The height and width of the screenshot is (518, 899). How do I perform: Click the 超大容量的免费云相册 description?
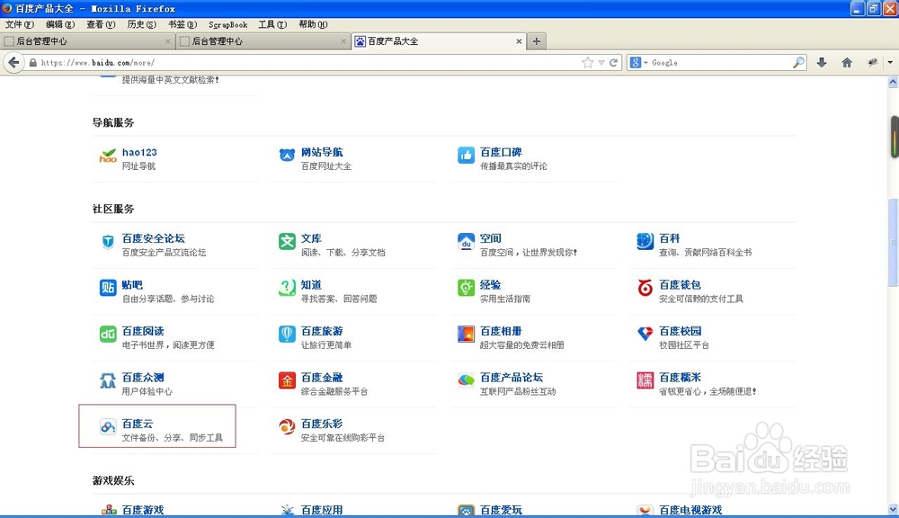pyautogui.click(x=521, y=344)
